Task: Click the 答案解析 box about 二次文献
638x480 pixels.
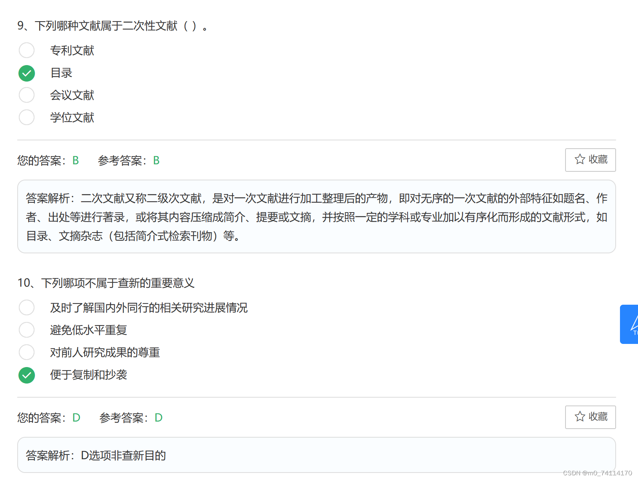Action: pyautogui.click(x=317, y=216)
